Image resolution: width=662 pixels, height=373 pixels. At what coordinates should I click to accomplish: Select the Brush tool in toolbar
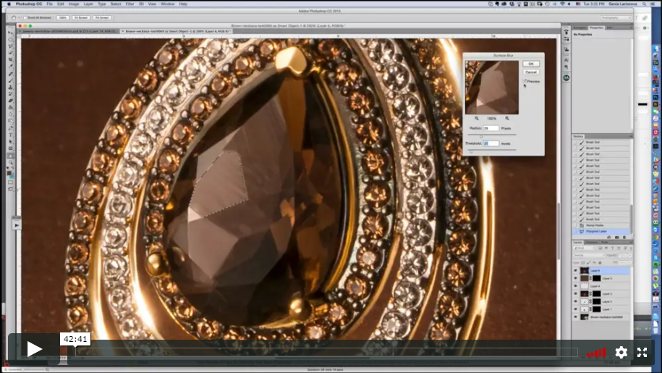coord(11,80)
